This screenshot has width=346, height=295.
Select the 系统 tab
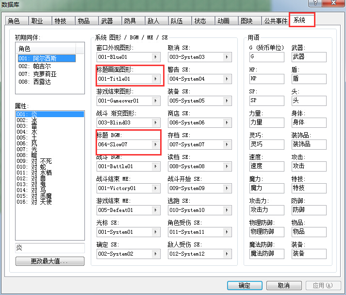[x=302, y=20]
